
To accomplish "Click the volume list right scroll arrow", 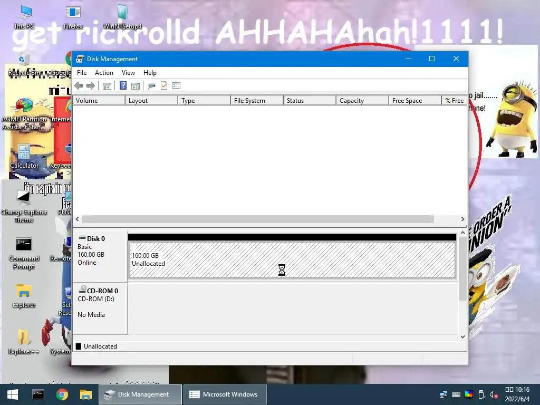I will (462, 219).
